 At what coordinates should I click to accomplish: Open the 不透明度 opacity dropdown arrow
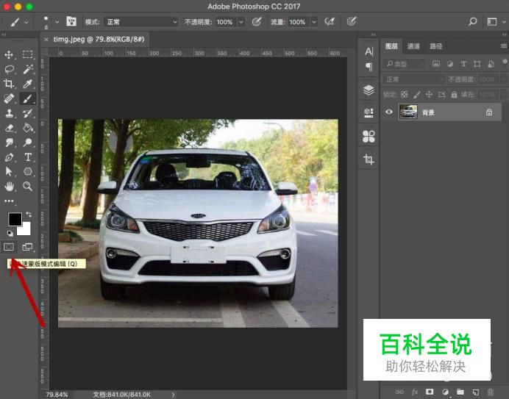pos(241,22)
